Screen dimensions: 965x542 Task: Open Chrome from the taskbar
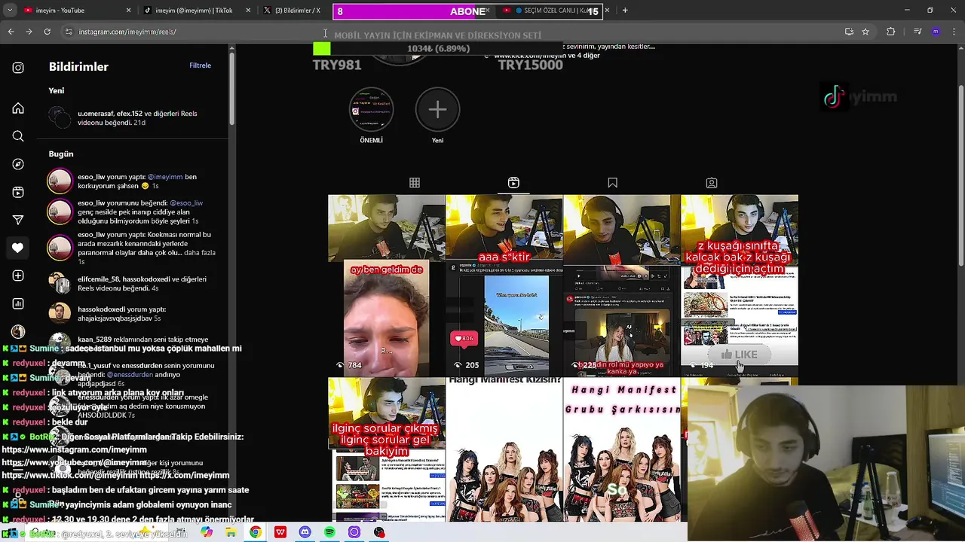click(x=256, y=532)
